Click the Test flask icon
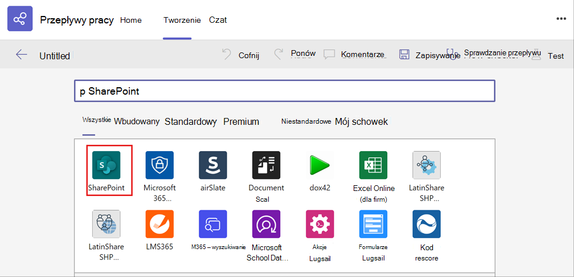The width and height of the screenshot is (574, 277). [536, 55]
